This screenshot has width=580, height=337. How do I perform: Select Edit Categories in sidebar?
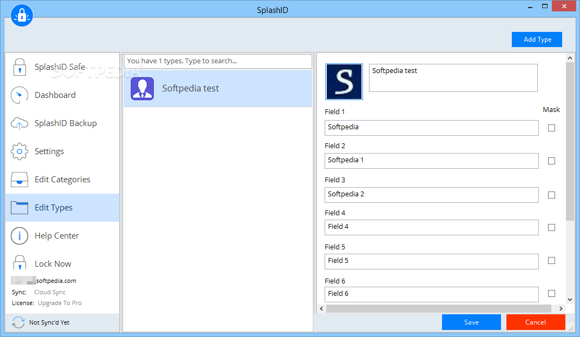[63, 180]
